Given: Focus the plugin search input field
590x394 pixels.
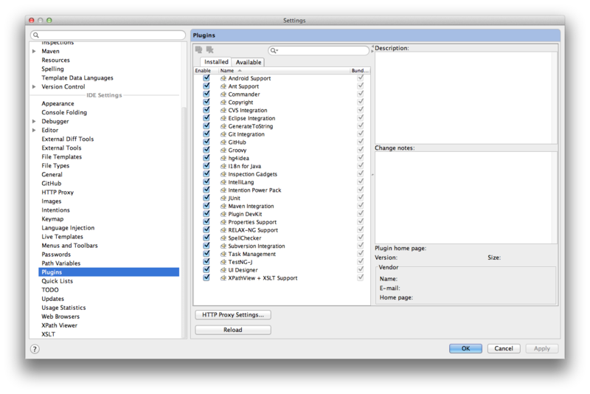Looking at the screenshot, I should point(319,50).
